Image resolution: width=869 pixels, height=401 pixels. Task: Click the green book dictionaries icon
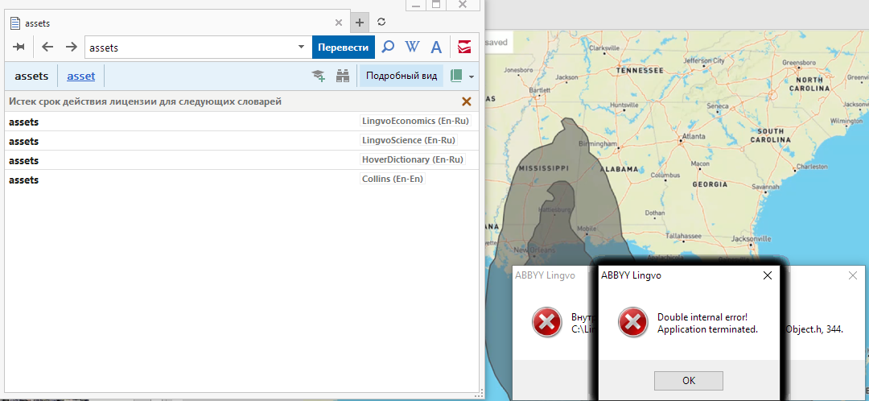456,76
